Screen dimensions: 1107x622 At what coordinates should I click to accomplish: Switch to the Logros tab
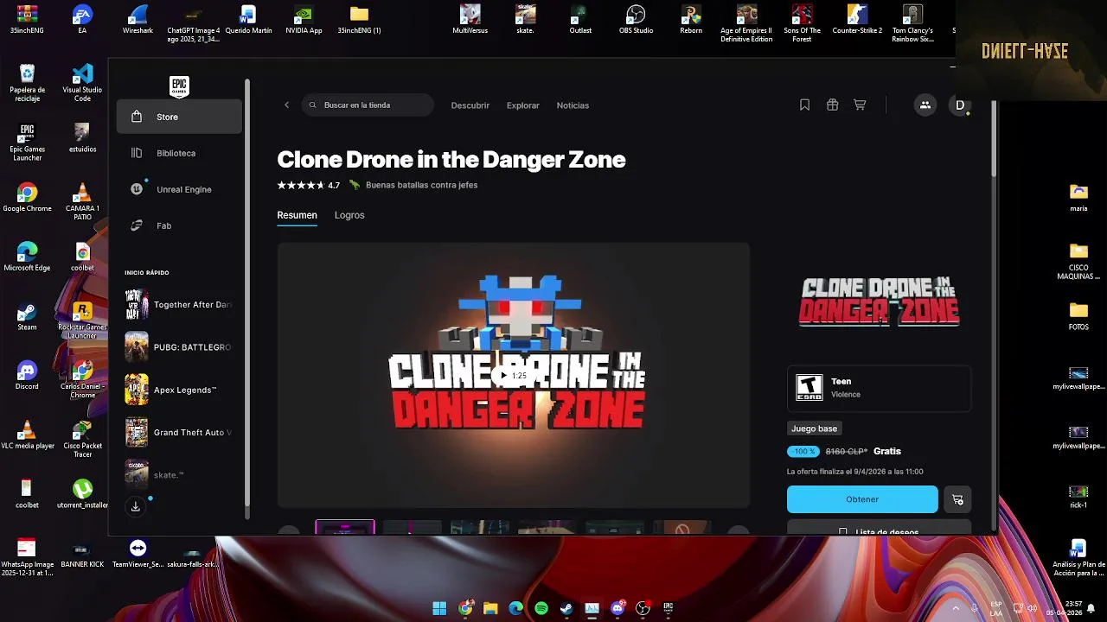click(x=349, y=215)
